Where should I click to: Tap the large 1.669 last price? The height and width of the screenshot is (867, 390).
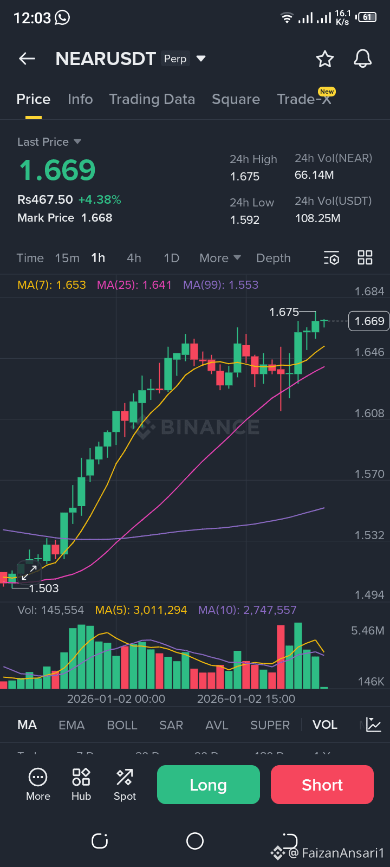point(57,170)
